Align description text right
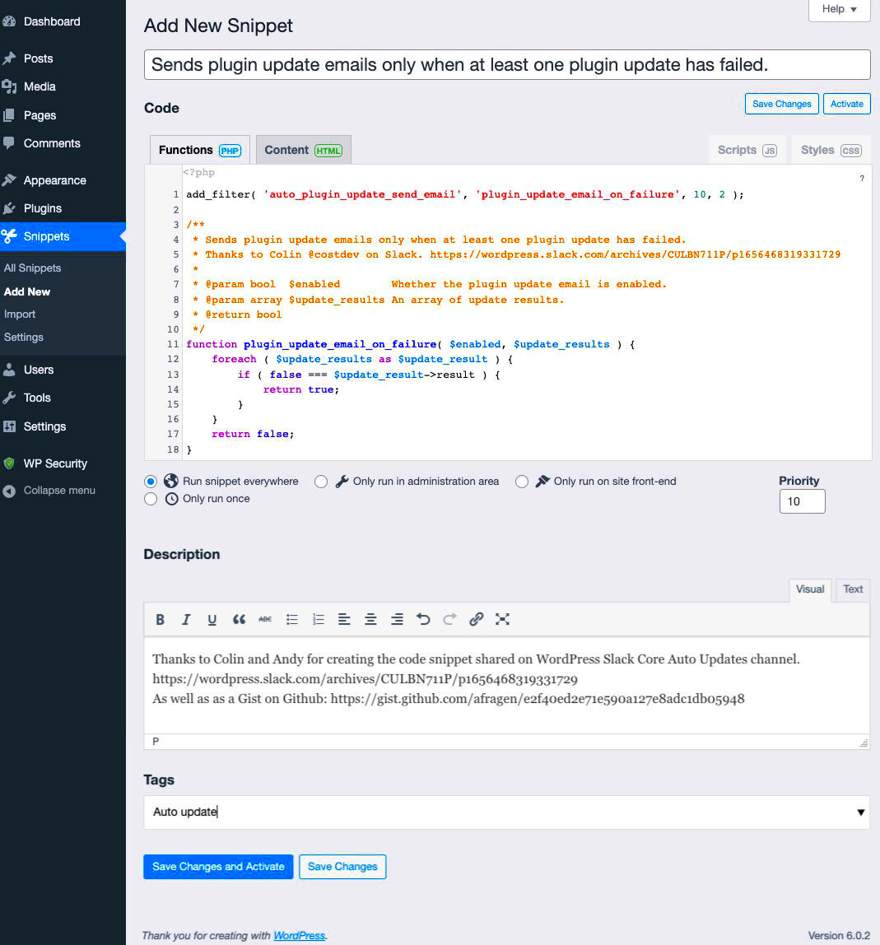The height and width of the screenshot is (945, 880). pos(398,619)
